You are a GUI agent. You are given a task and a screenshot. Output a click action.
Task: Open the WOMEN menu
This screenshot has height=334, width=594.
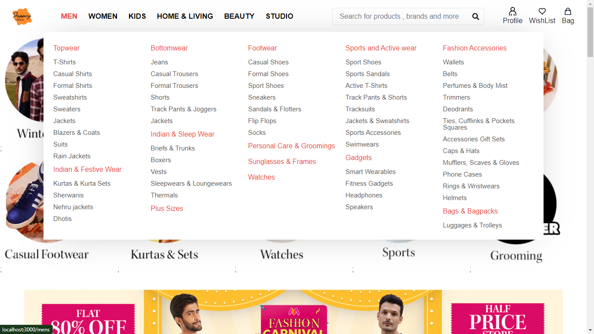pos(103,17)
